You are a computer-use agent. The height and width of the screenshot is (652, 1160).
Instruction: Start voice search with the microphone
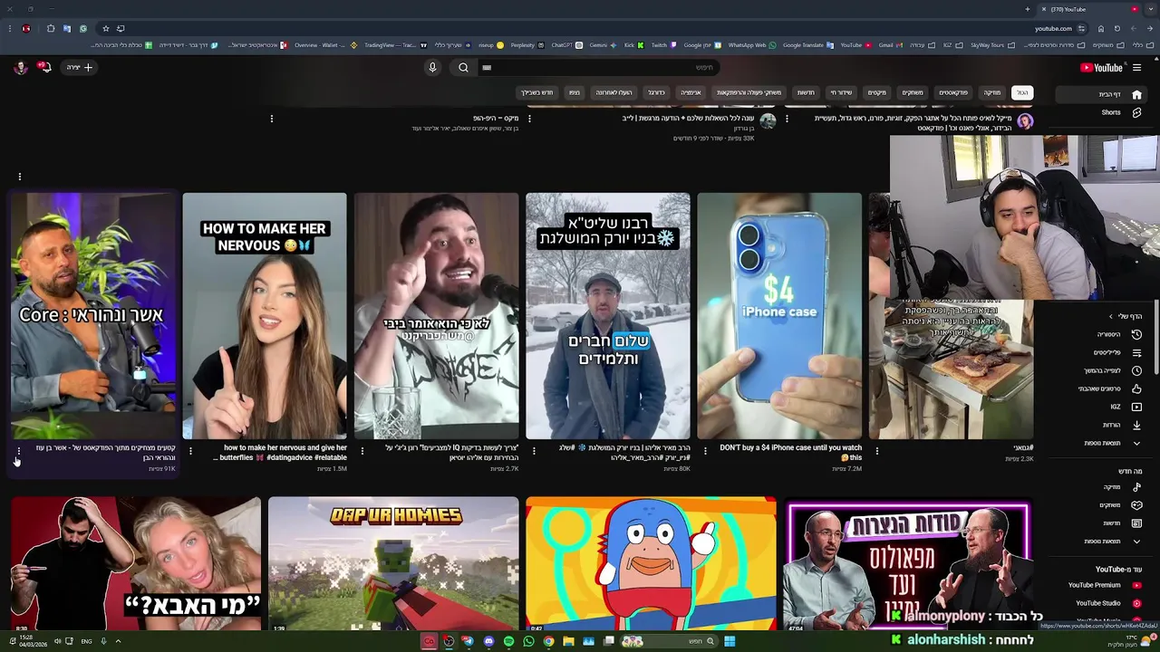pyautogui.click(x=432, y=67)
